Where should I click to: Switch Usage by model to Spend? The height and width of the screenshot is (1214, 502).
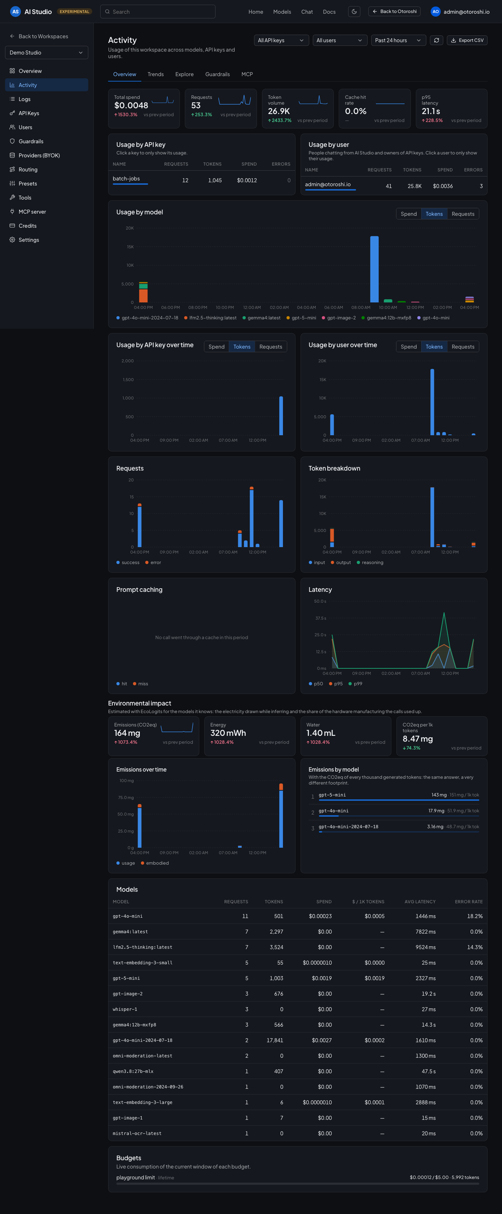408,214
